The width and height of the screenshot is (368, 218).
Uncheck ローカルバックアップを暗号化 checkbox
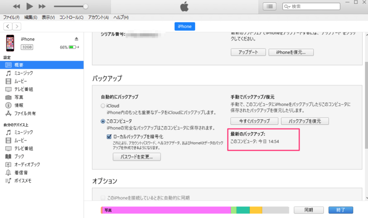pyautogui.click(x=109, y=137)
